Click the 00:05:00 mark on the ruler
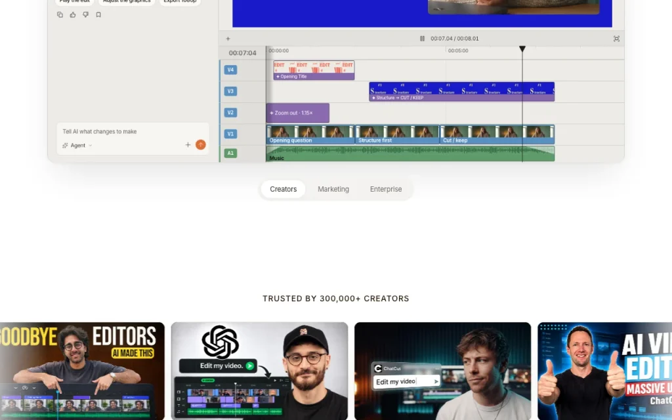 tap(457, 51)
